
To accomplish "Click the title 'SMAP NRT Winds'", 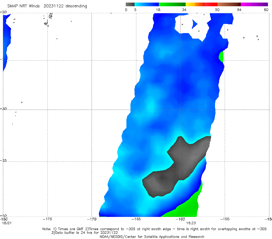I will point(24,6).
